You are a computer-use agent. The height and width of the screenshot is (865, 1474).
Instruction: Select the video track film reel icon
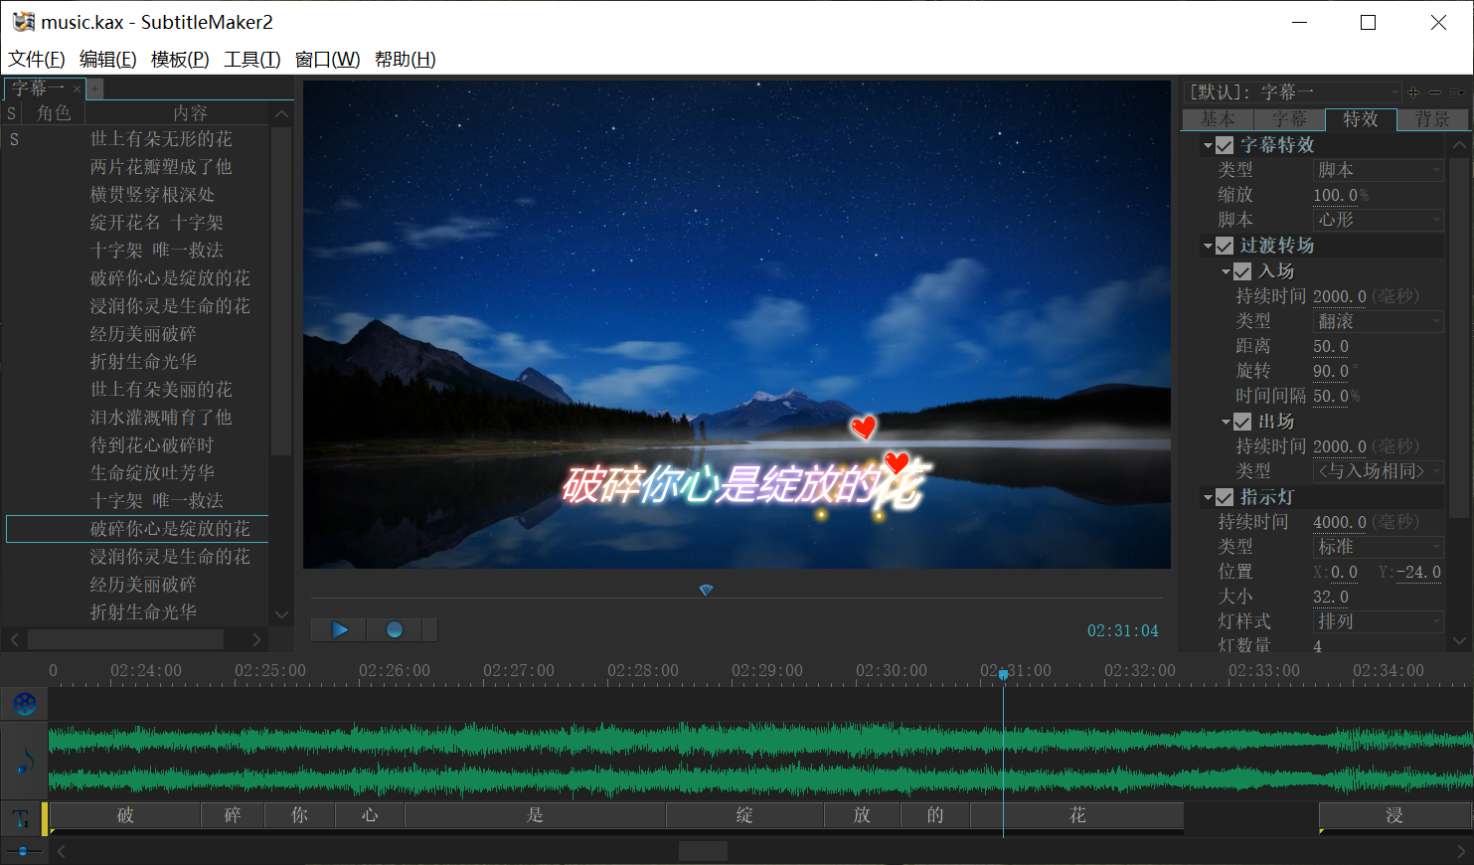(25, 704)
